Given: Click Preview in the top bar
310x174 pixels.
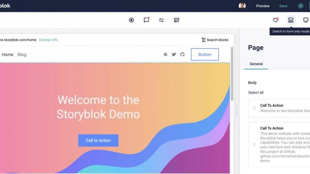Looking at the screenshot, I should (x=263, y=6).
